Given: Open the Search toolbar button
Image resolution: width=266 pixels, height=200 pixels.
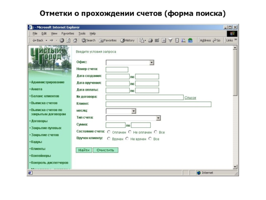Looking at the screenshot, I should 88,40.
